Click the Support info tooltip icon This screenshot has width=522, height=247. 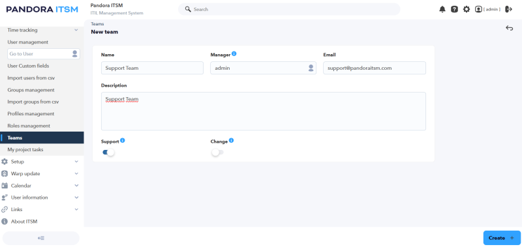pyautogui.click(x=123, y=140)
